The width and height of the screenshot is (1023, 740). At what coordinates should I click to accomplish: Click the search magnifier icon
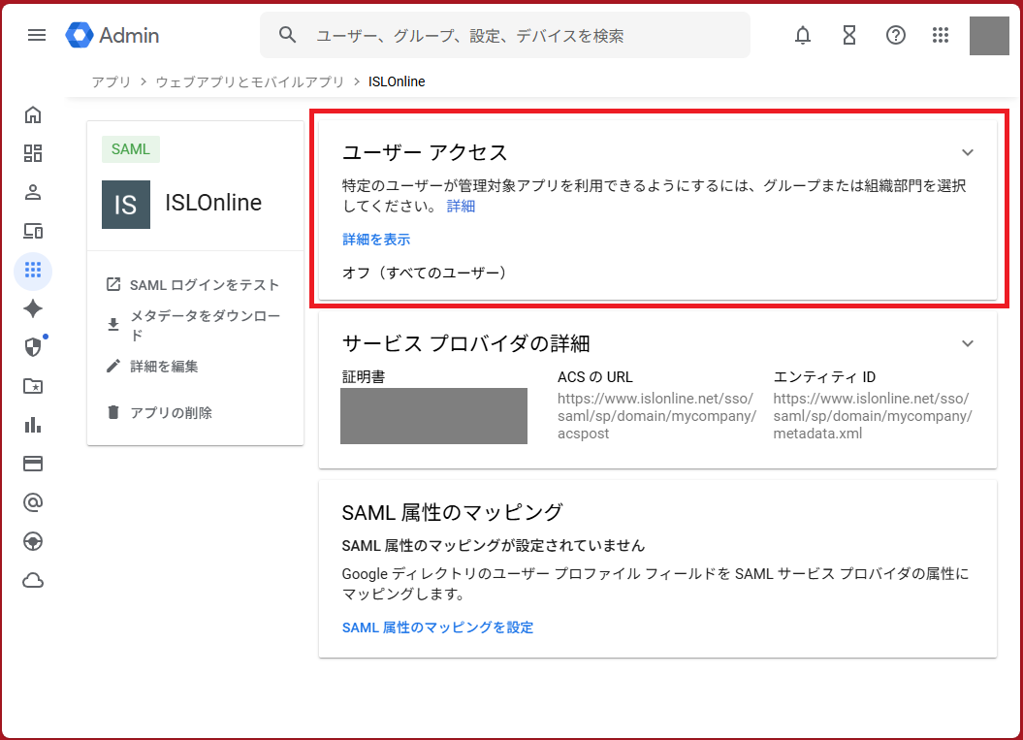(x=287, y=35)
